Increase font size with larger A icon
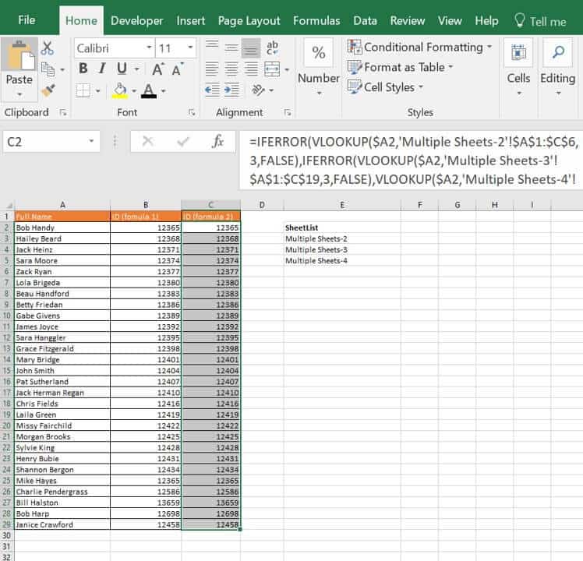Screen dimensions: 583x561 (158, 69)
